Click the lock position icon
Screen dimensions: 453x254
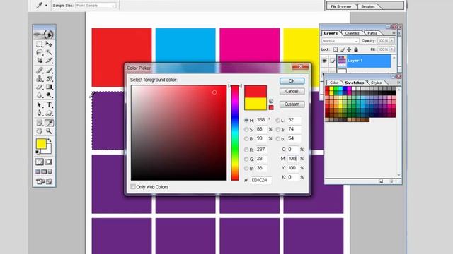pos(349,49)
